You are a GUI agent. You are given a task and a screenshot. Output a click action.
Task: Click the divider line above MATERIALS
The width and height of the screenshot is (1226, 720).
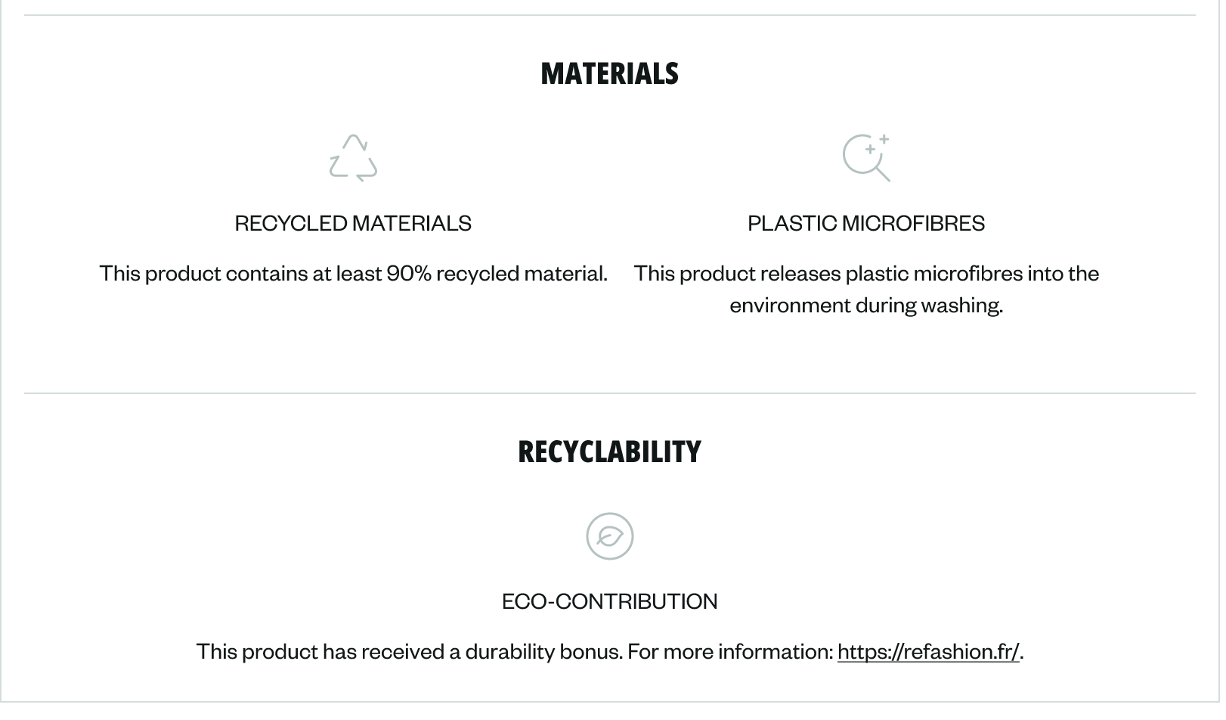tap(609, 15)
